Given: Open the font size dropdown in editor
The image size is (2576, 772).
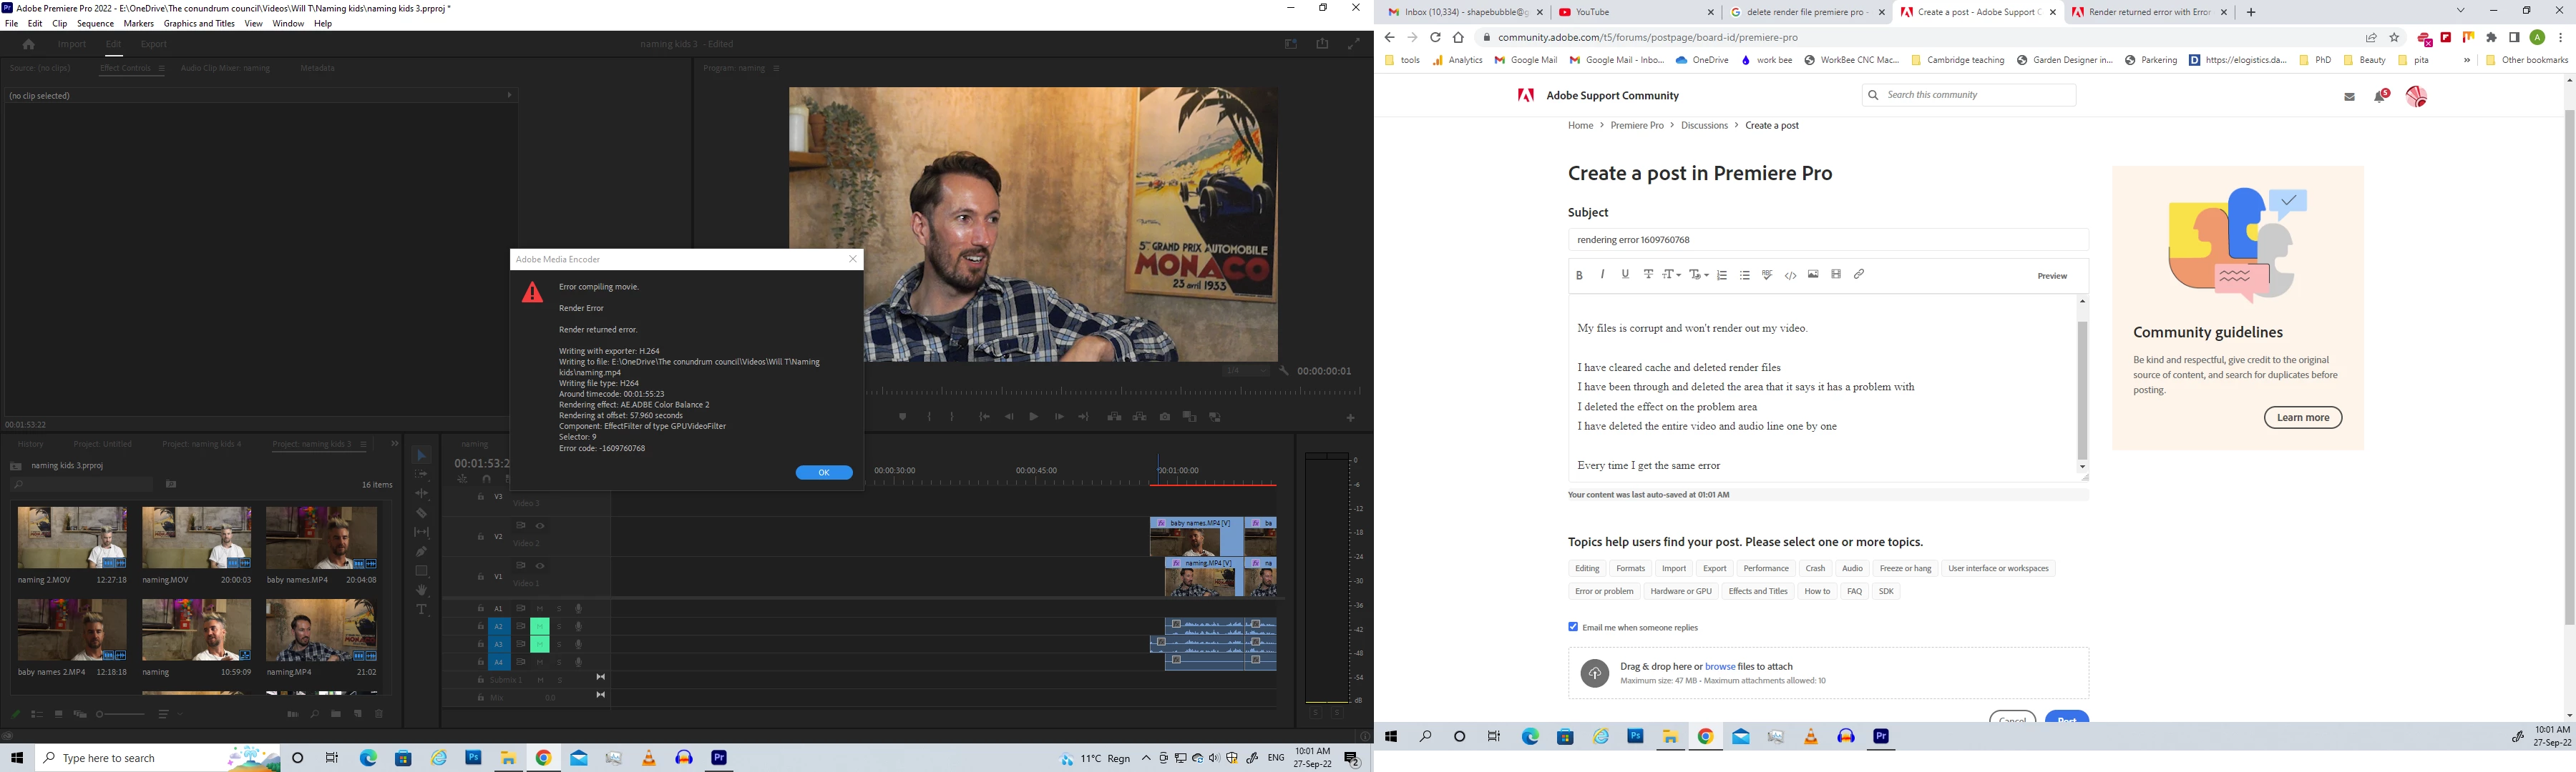Looking at the screenshot, I should [x=1671, y=274].
